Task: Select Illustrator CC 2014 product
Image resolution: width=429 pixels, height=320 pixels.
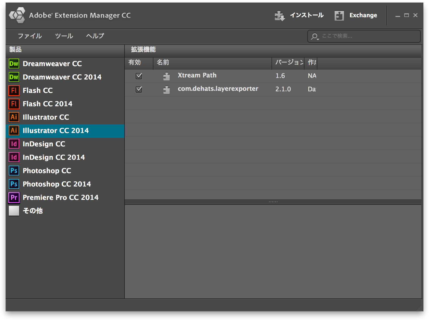Action: (x=65, y=131)
